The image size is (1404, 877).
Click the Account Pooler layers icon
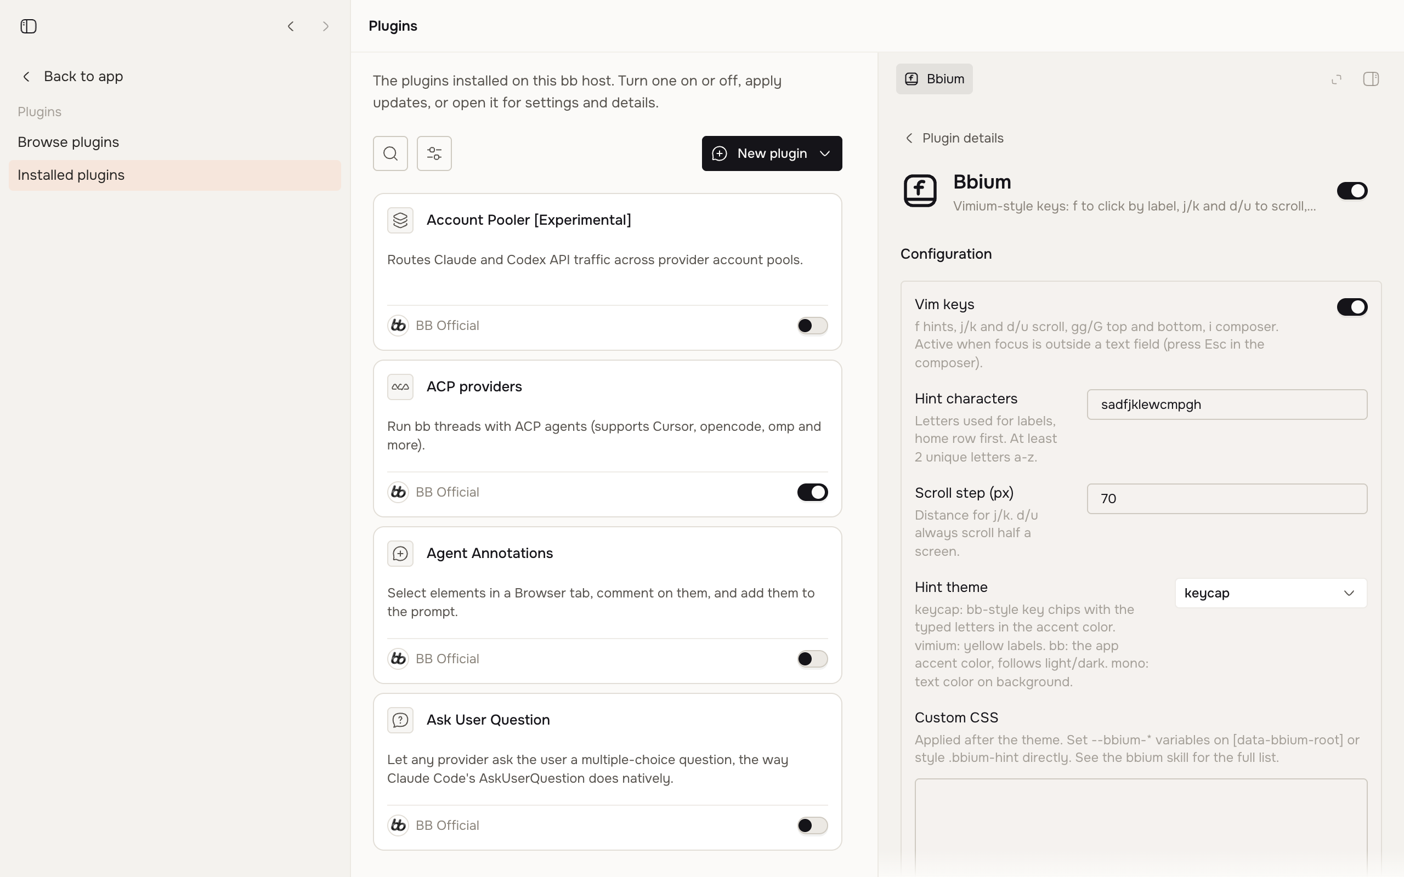tap(400, 220)
